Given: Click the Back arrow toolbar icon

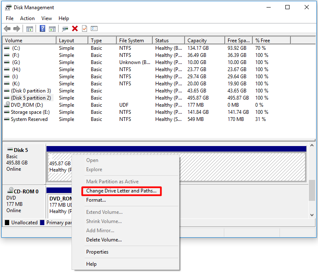Looking at the screenshot, I should [7, 28].
